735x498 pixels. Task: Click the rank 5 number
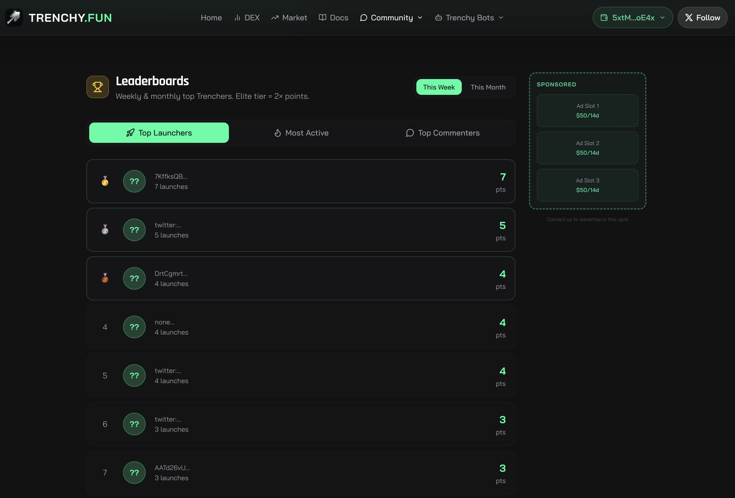point(105,375)
